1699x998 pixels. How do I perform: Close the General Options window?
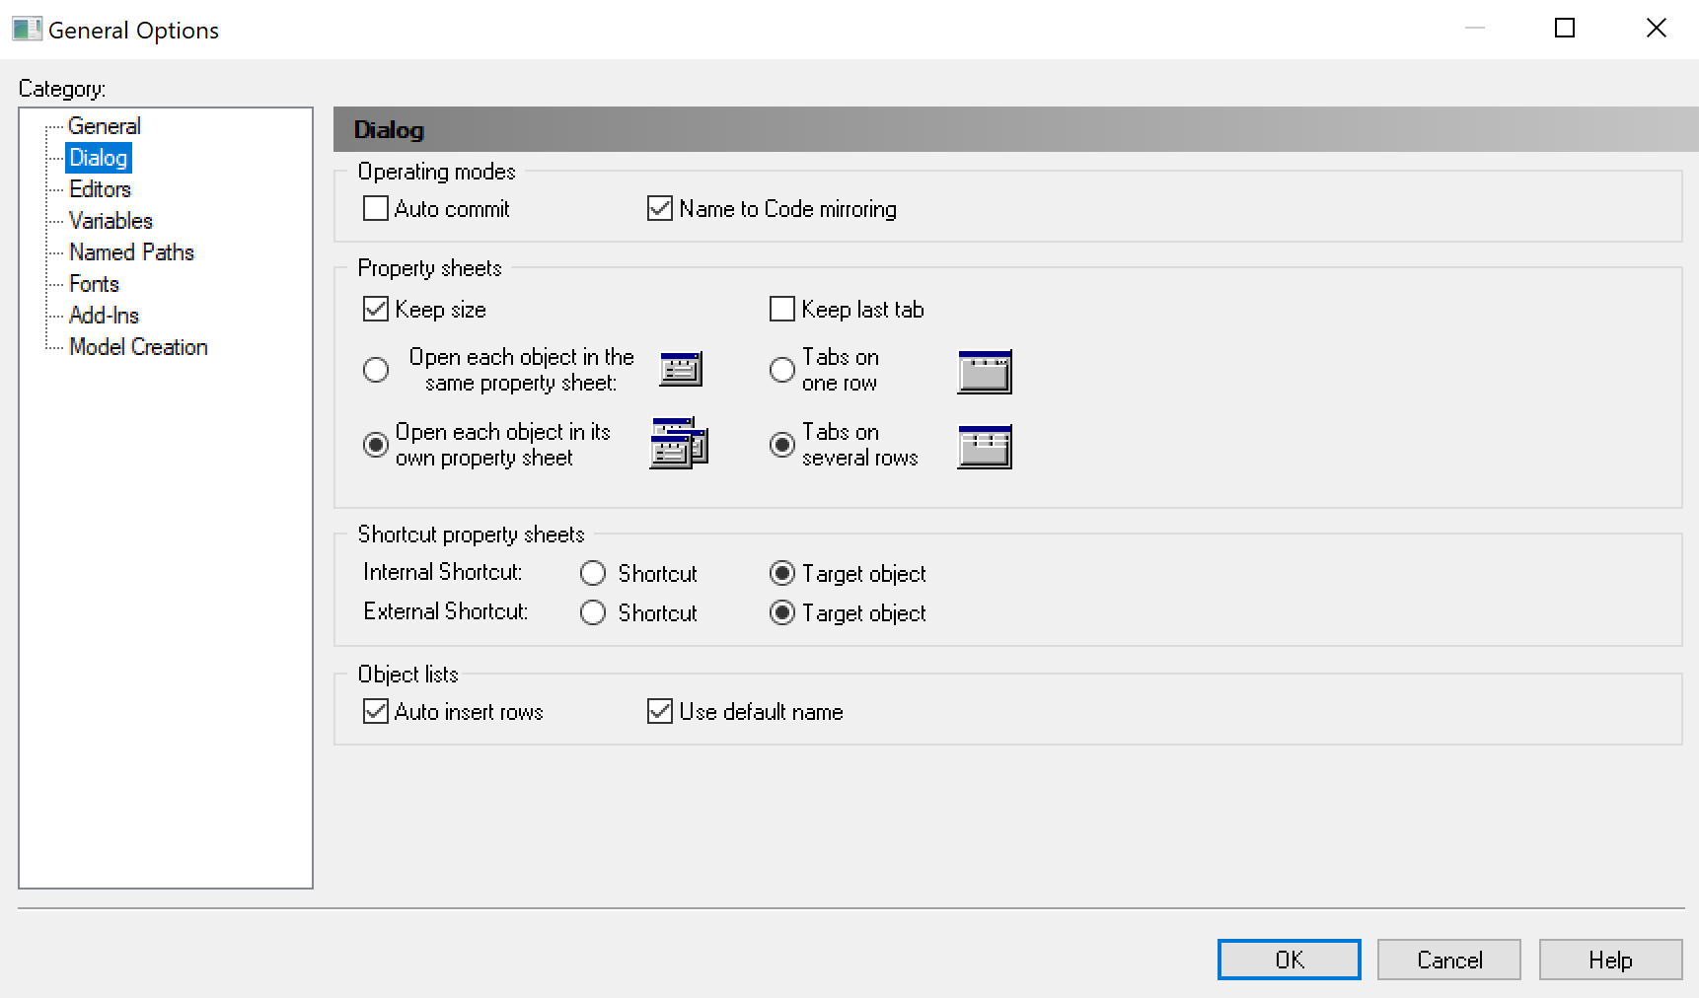(x=1657, y=29)
